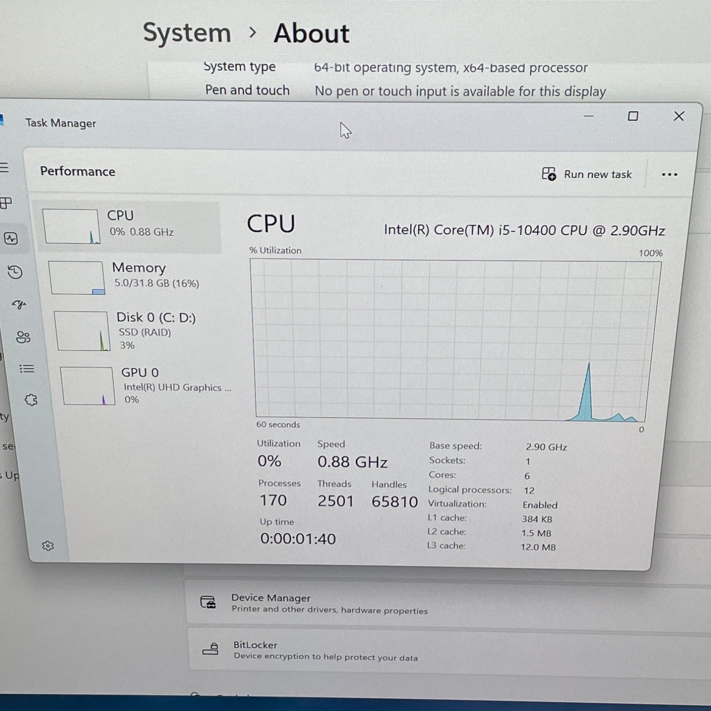This screenshot has width=711, height=711.
Task: Select the Performance page icon in sidebar
Action: click(x=11, y=239)
